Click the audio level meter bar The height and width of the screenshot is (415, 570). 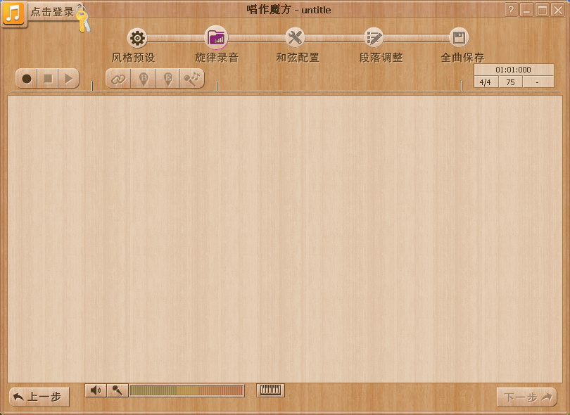coord(188,390)
